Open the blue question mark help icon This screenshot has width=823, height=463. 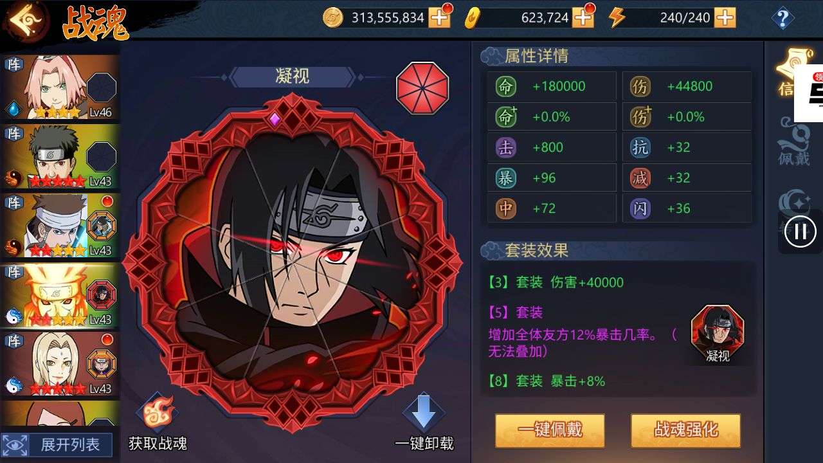tap(782, 18)
